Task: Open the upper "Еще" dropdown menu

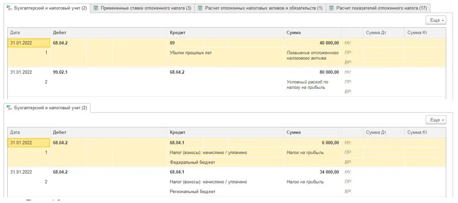Action: point(435,20)
